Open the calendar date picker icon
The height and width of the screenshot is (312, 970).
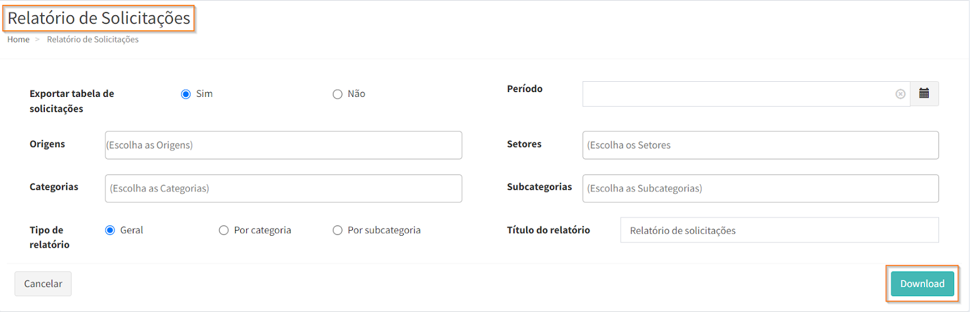coord(924,93)
